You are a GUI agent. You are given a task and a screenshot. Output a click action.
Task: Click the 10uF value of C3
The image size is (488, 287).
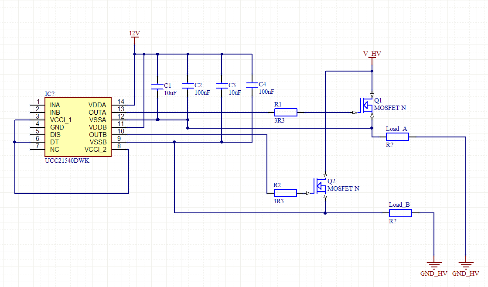pyautogui.click(x=235, y=93)
